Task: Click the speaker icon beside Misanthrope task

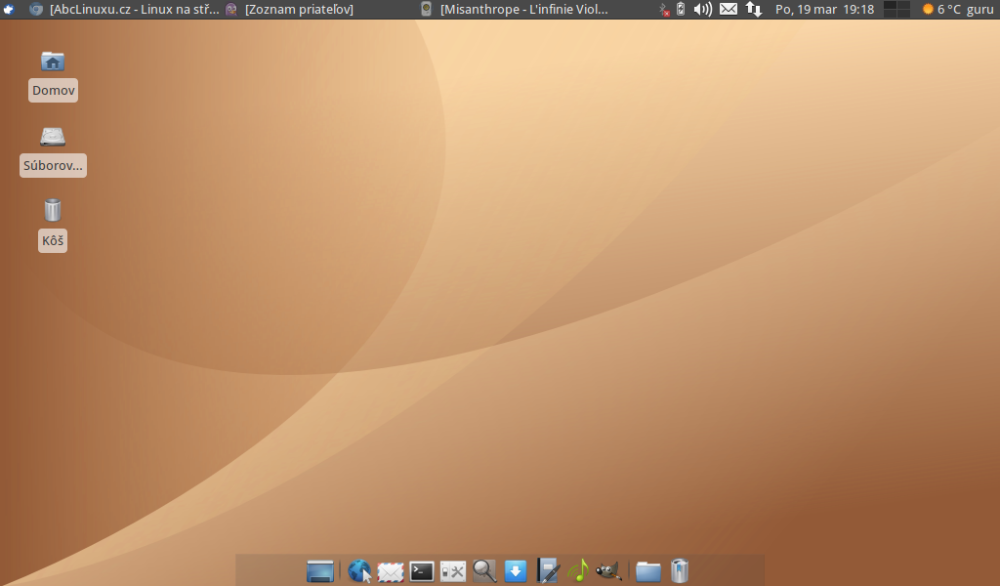Action: pyautogui.click(x=427, y=9)
